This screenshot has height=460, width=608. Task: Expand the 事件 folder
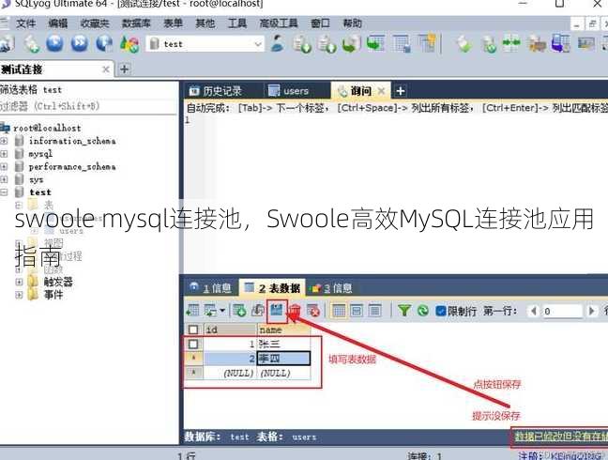pos(19,295)
